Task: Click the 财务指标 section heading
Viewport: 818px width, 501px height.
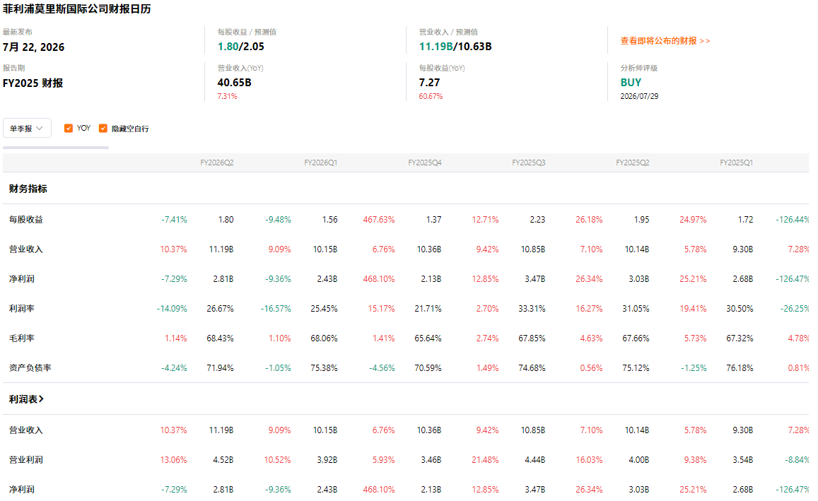Action: coord(28,189)
